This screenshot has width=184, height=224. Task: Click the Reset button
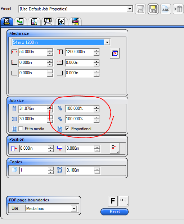(115, 211)
